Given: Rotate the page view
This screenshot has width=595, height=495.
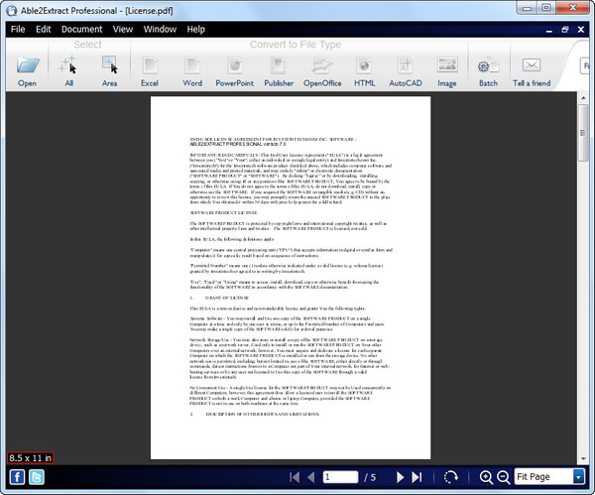Looking at the screenshot, I should [x=451, y=477].
